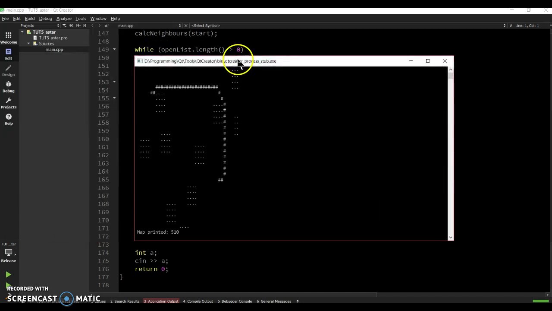This screenshot has width=552, height=311.
Task: Select the TUT5_astar project root
Action: (44, 32)
